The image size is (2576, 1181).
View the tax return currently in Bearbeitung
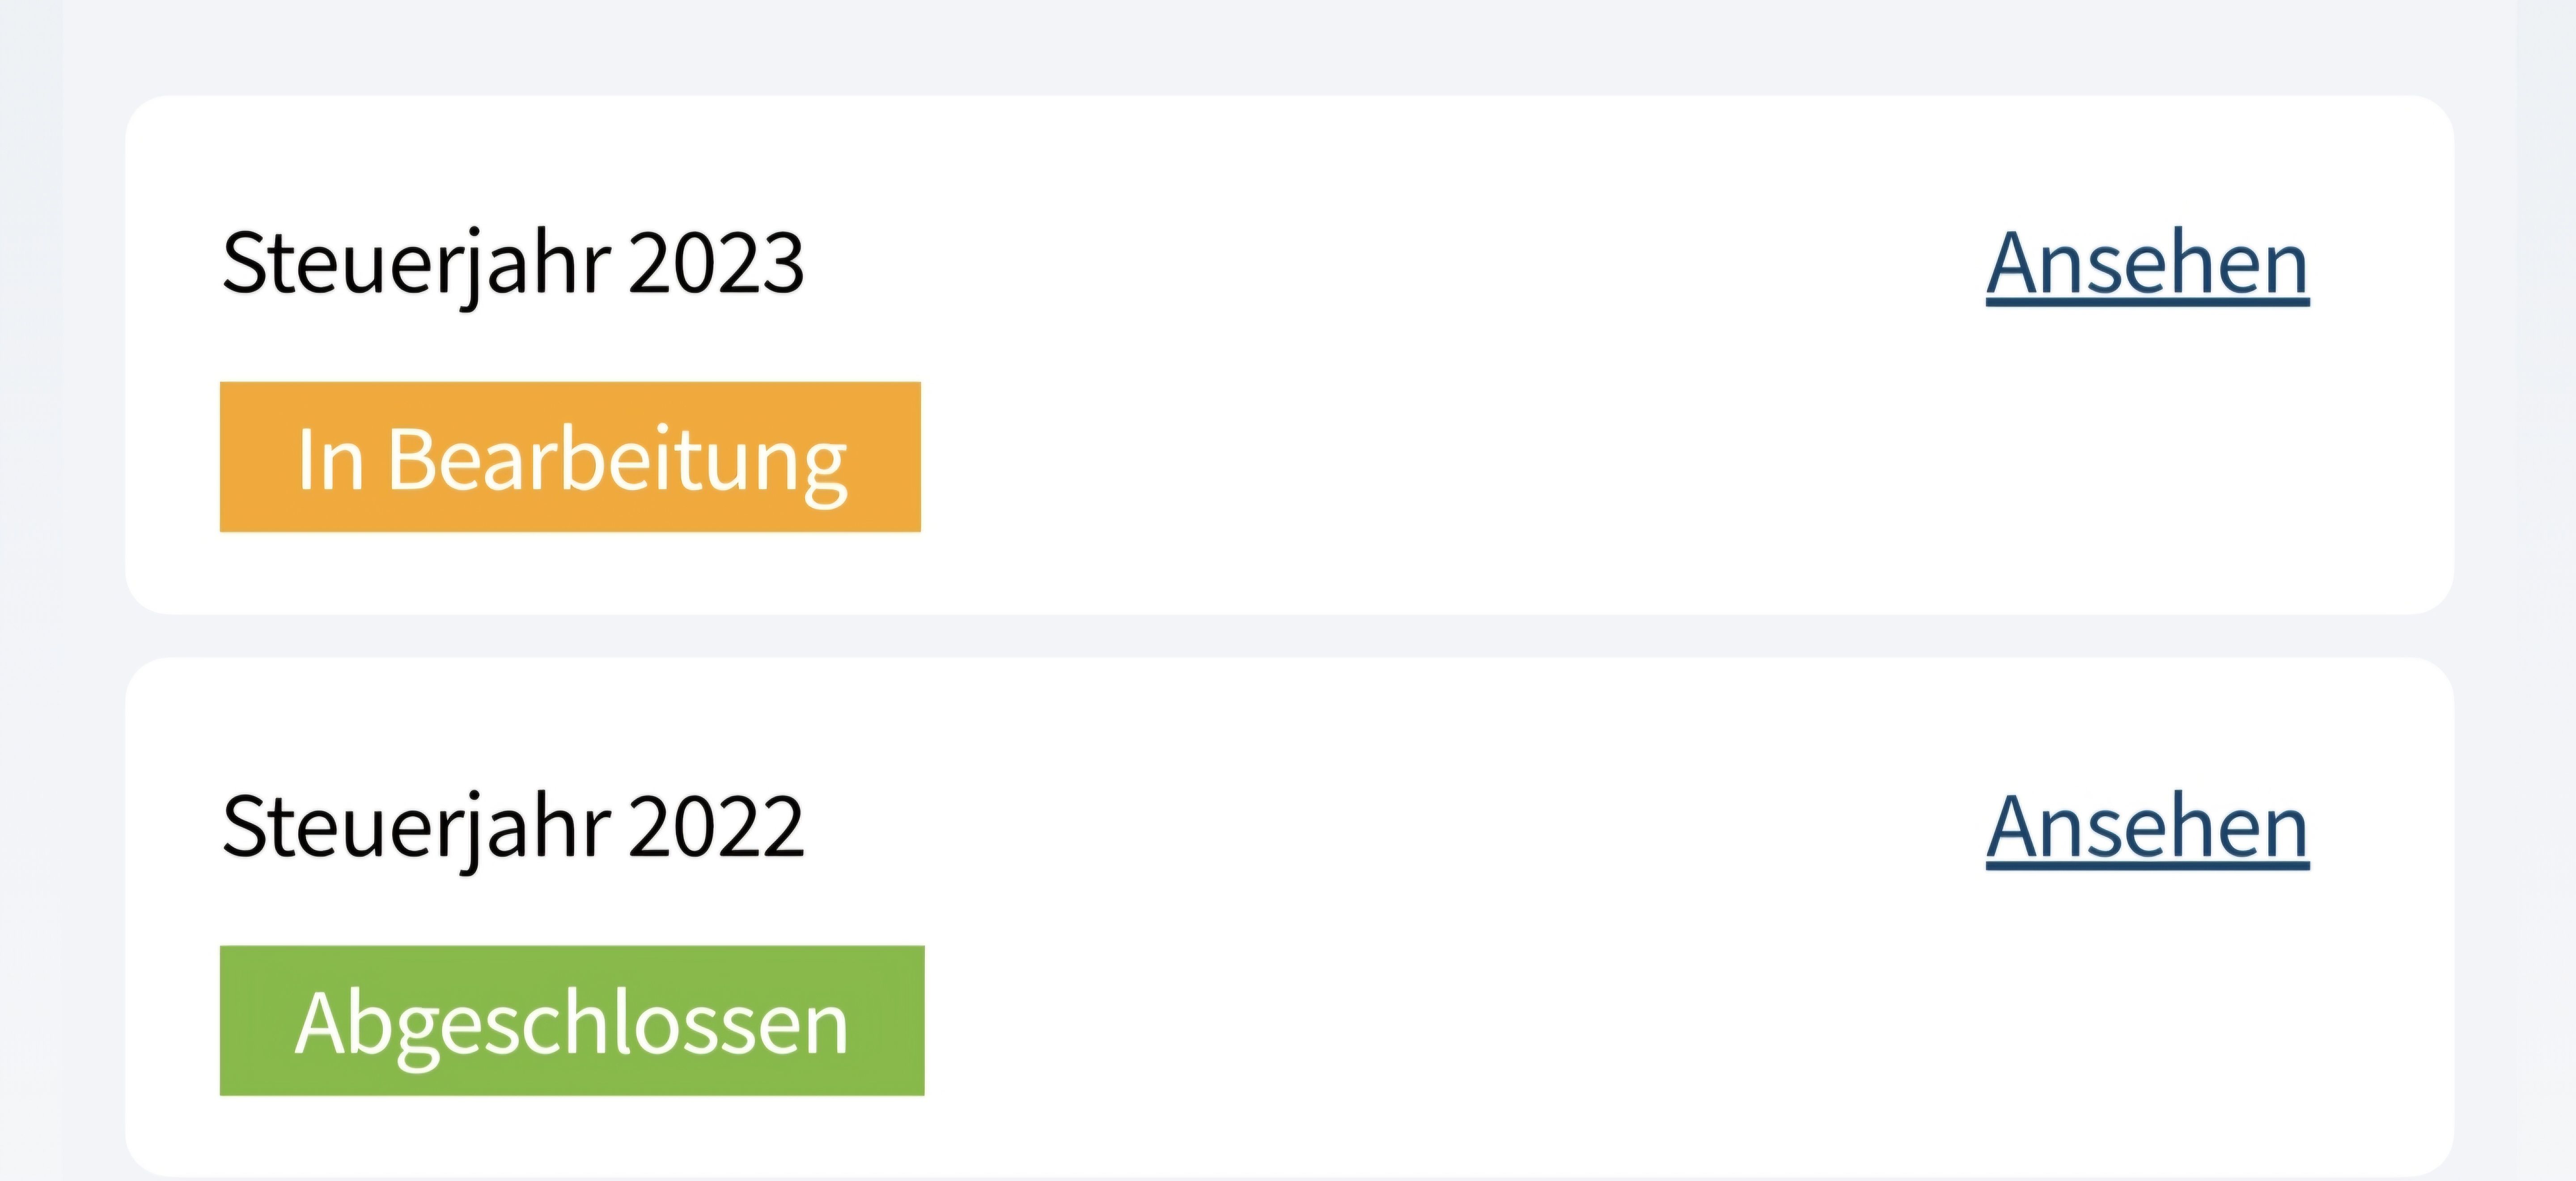(x=2147, y=263)
